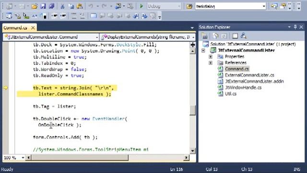Click the horizontal scroll left arrow
307x173 pixels.
tap(29, 158)
